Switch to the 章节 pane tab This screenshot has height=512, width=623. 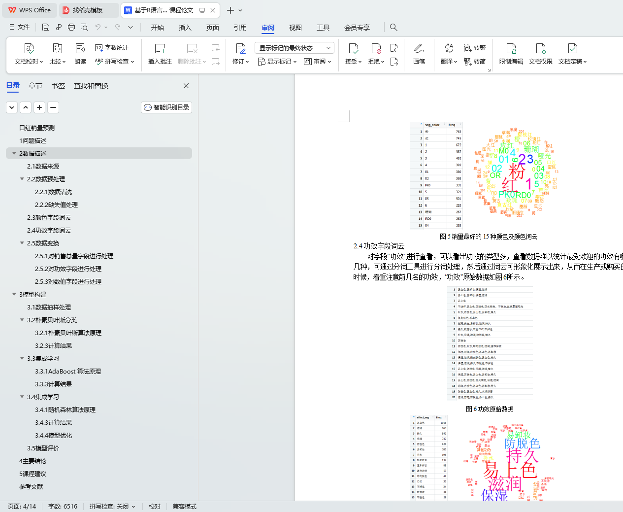35,86
